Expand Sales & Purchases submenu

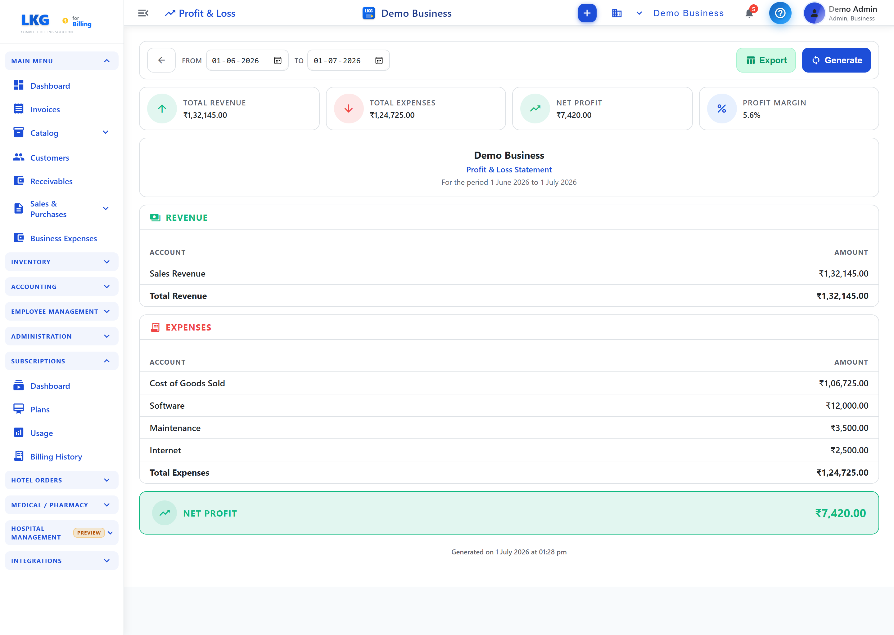pyautogui.click(x=105, y=208)
